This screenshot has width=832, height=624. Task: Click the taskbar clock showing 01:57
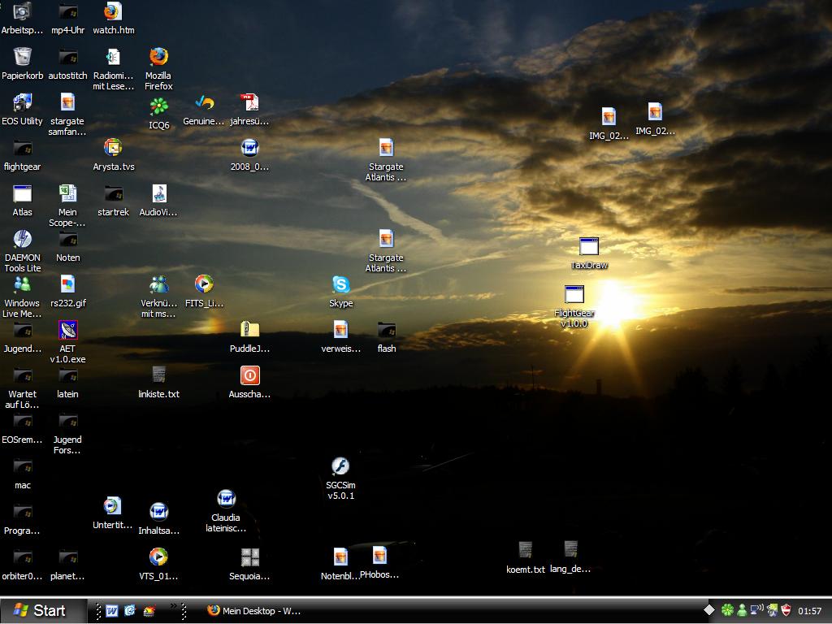[x=809, y=611]
